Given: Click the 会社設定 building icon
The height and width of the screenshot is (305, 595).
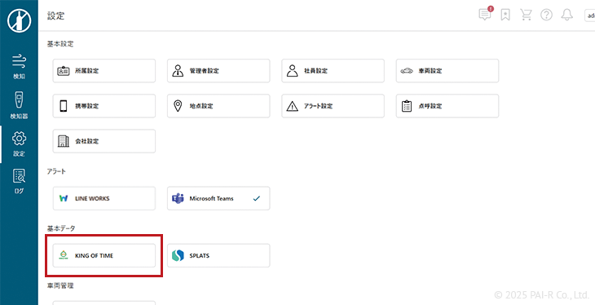Looking at the screenshot, I should [x=64, y=141].
